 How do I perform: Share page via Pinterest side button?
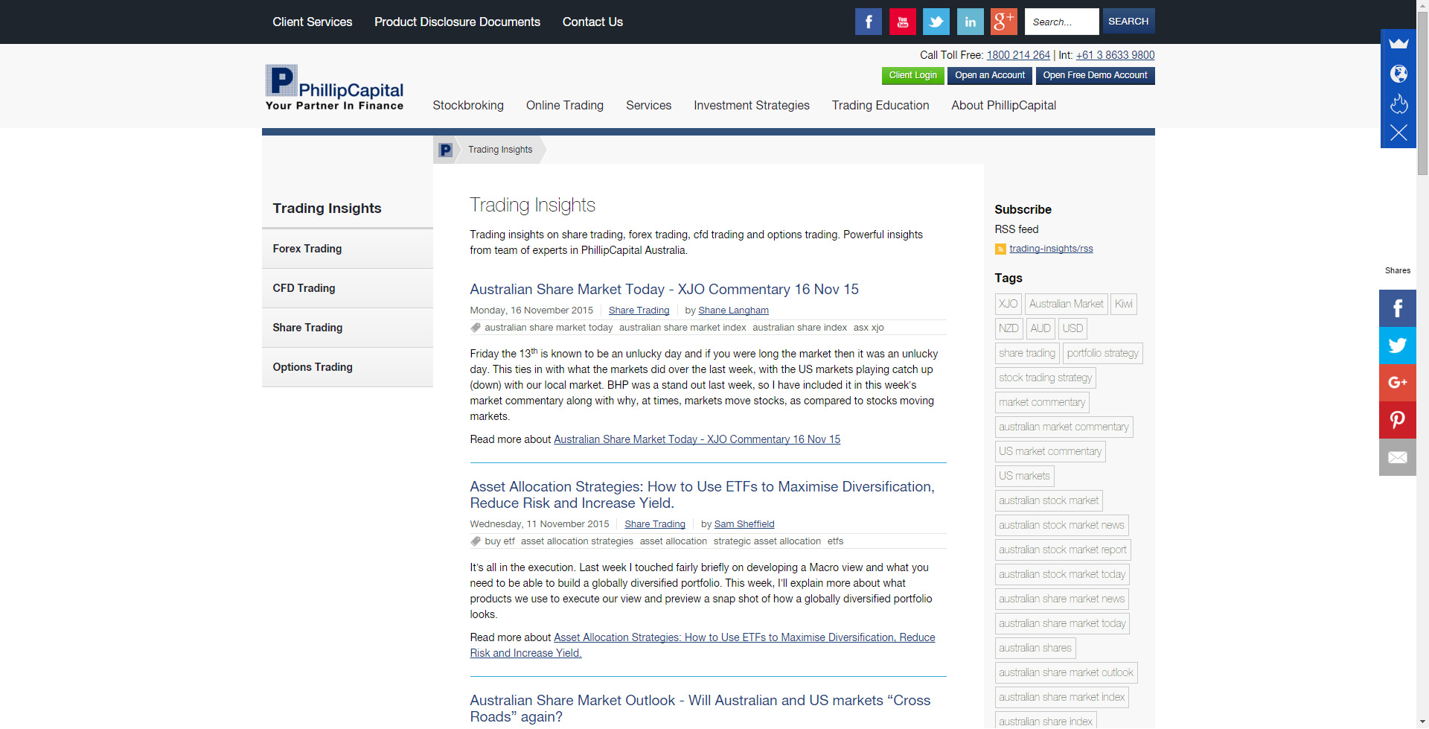pos(1397,420)
